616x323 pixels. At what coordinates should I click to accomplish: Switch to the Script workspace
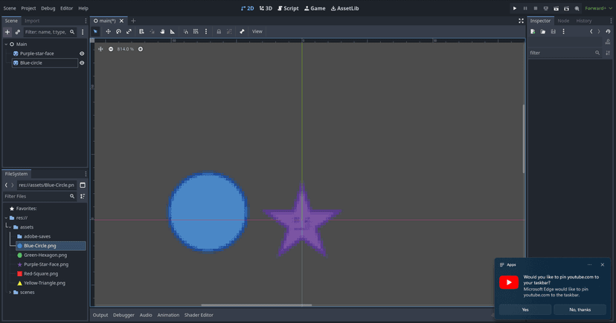click(286, 8)
